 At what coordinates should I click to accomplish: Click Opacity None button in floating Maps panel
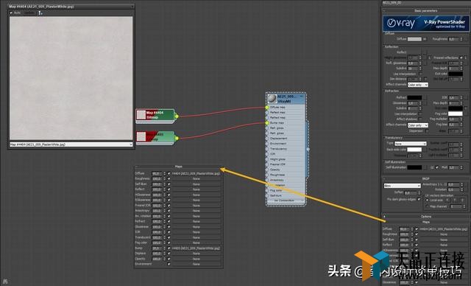point(196,259)
